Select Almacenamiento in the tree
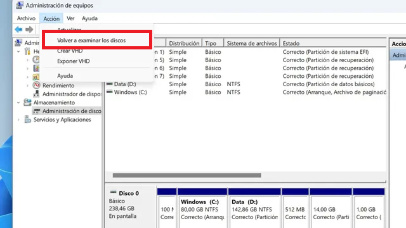This screenshot has height=228, width=406. (x=54, y=103)
